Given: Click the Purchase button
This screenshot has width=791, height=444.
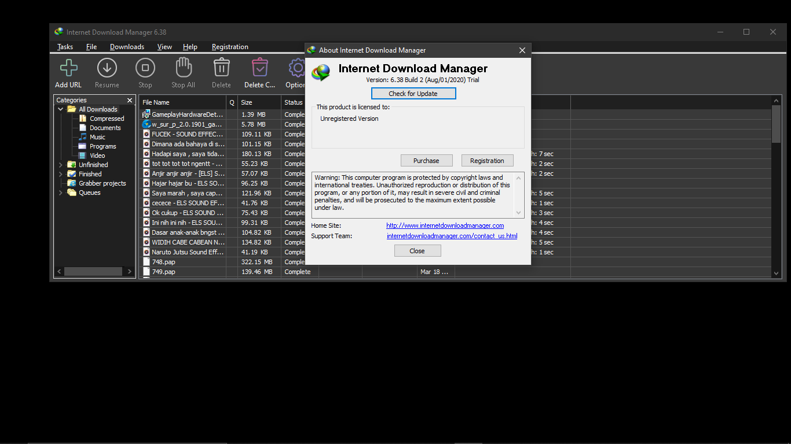Looking at the screenshot, I should 426,161.
